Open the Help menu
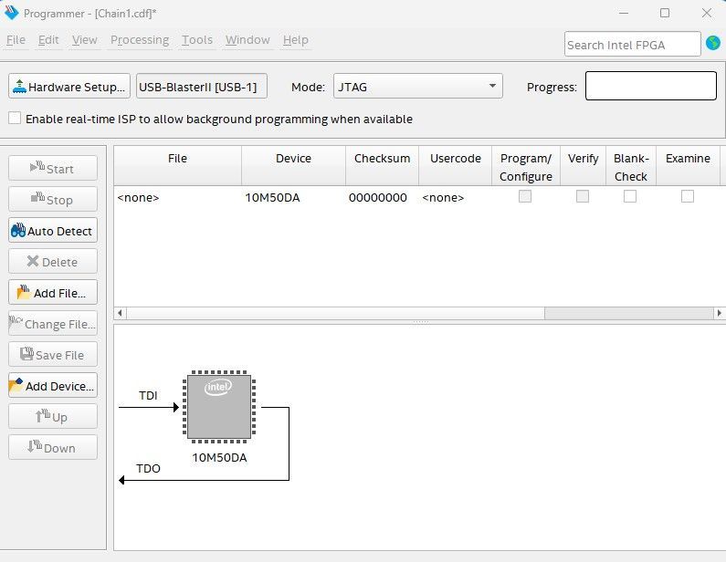This screenshot has height=562, width=726. [x=295, y=40]
